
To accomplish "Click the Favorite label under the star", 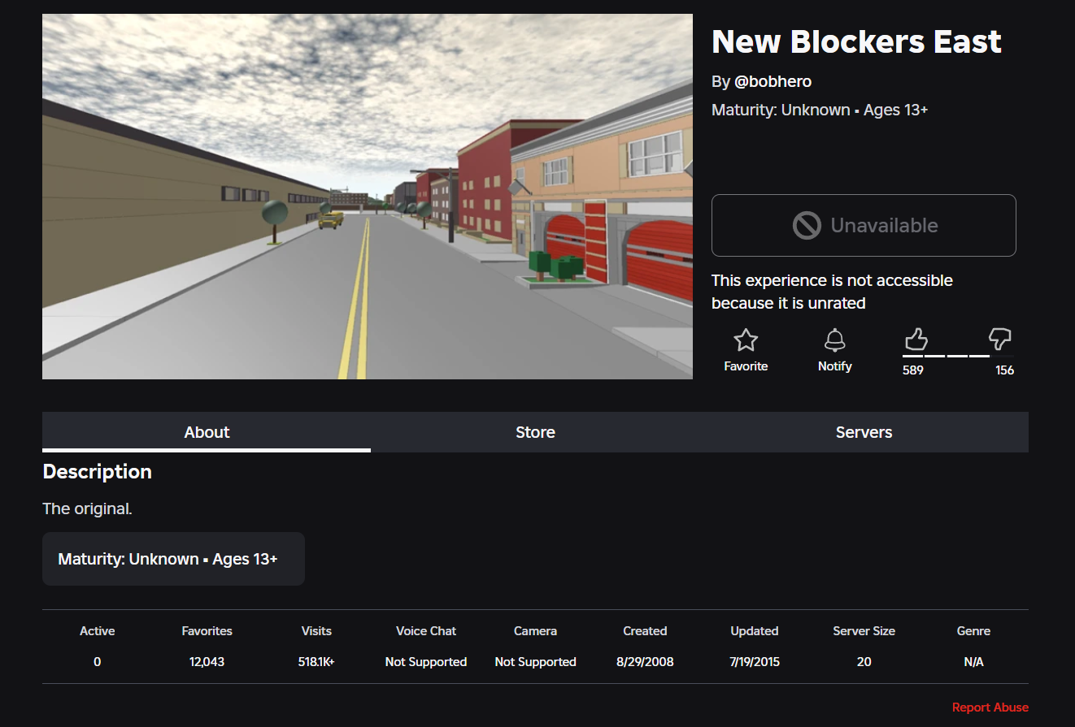I will click(x=746, y=366).
